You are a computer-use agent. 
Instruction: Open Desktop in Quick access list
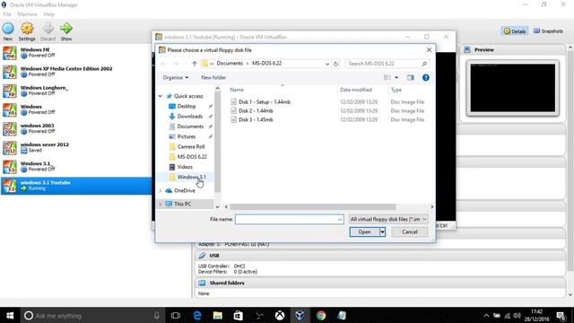click(x=187, y=106)
